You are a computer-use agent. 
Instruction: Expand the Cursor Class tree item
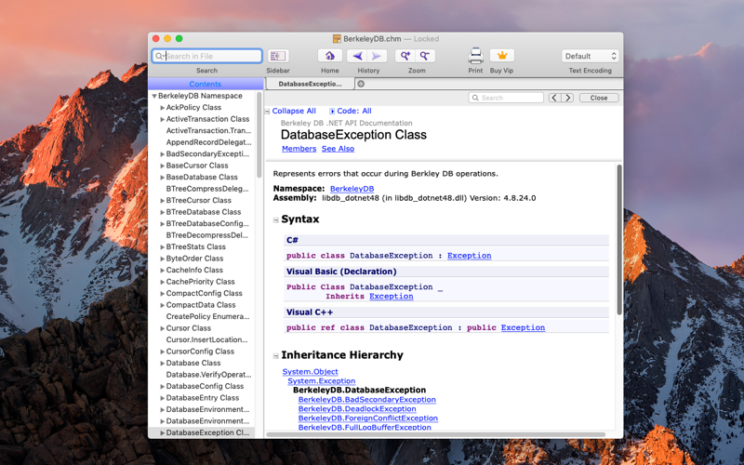pos(162,328)
